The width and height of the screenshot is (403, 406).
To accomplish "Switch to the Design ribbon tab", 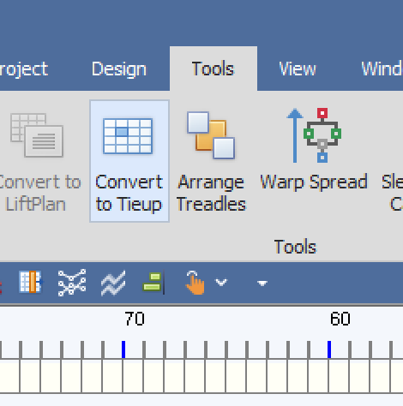I will point(119,69).
